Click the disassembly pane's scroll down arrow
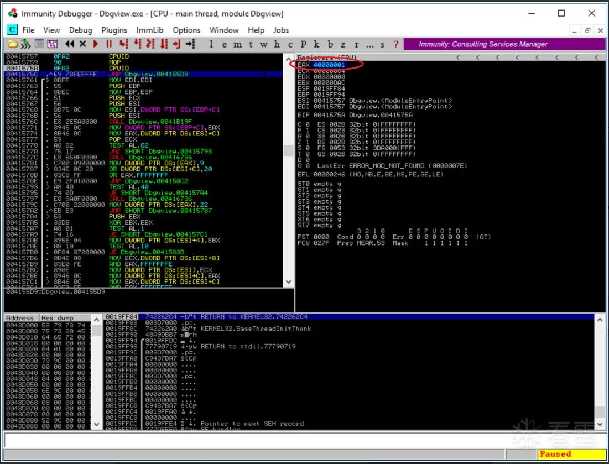 pos(288,282)
